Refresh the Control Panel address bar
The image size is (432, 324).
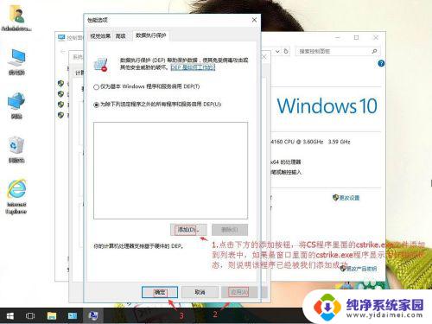coord(286,51)
